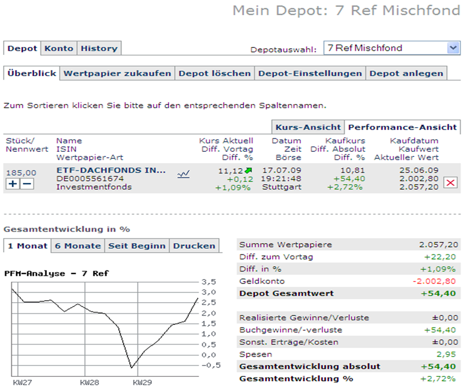Viewport: 473px width, 387px height.
Task: Sort by Kaufdatum column header
Action: pyautogui.click(x=414, y=141)
